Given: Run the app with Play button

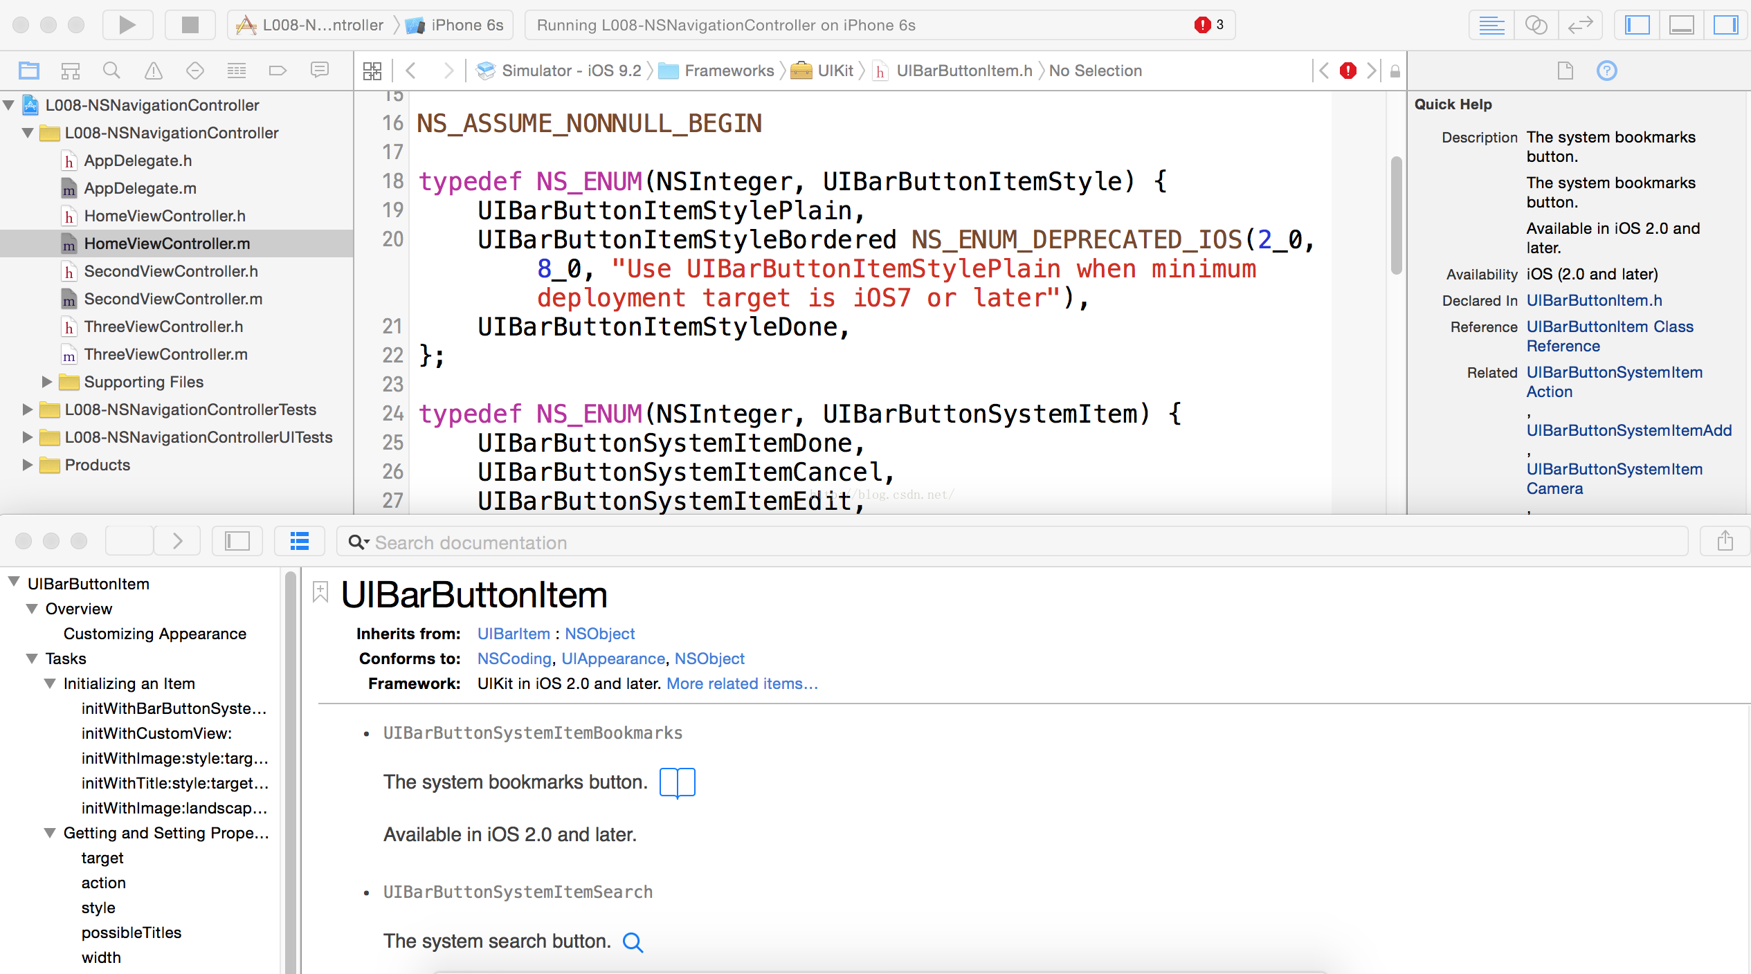Looking at the screenshot, I should (x=127, y=26).
